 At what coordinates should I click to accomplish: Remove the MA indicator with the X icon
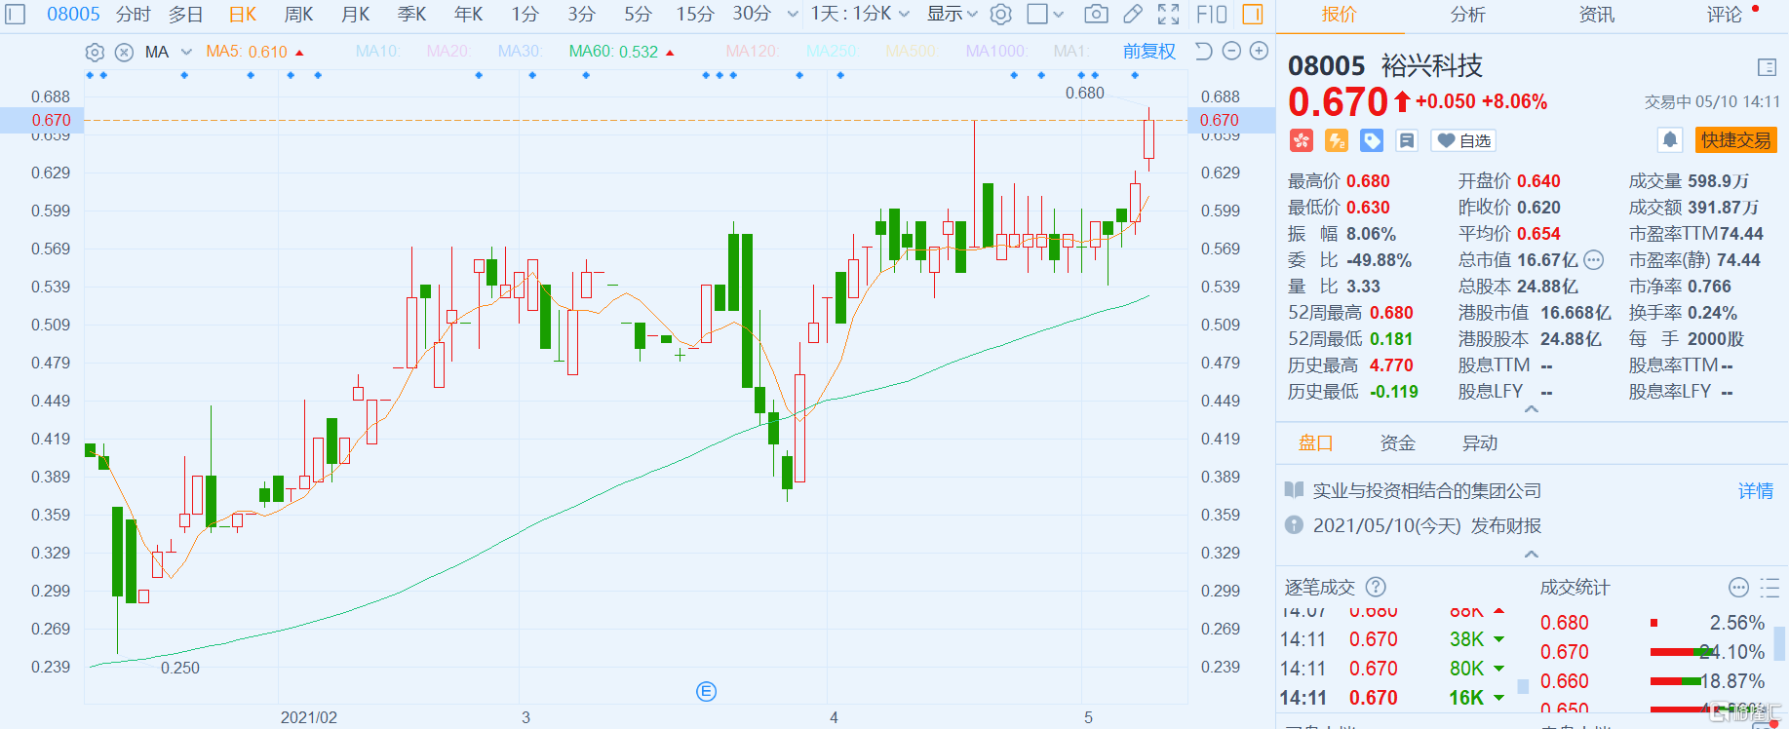[124, 52]
